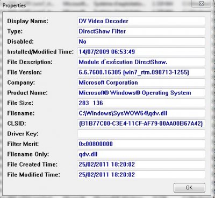The width and height of the screenshot is (215, 198).
Task: Select the Filter Merit value 0x00800000
Action: (x=141, y=144)
